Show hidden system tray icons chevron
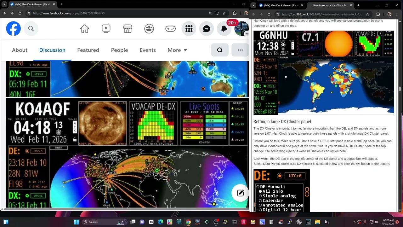The image size is (403, 227). (354, 222)
